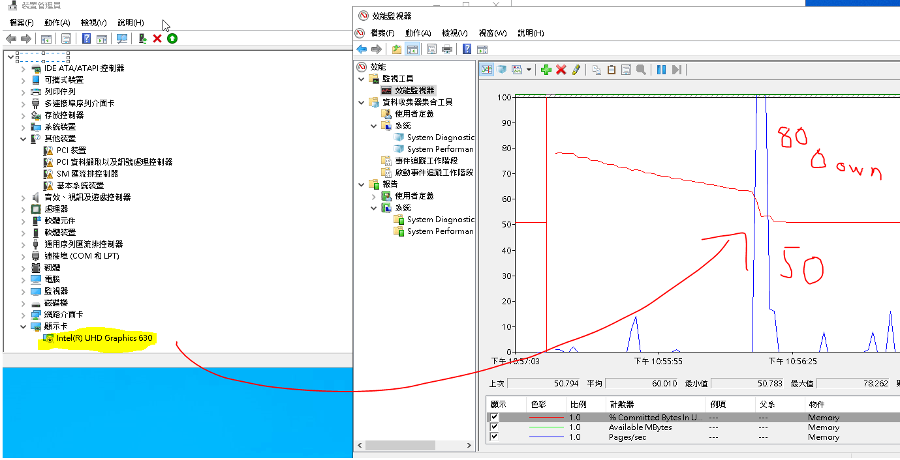Pause the display with freeze button
The width and height of the screenshot is (900, 460).
661,70
